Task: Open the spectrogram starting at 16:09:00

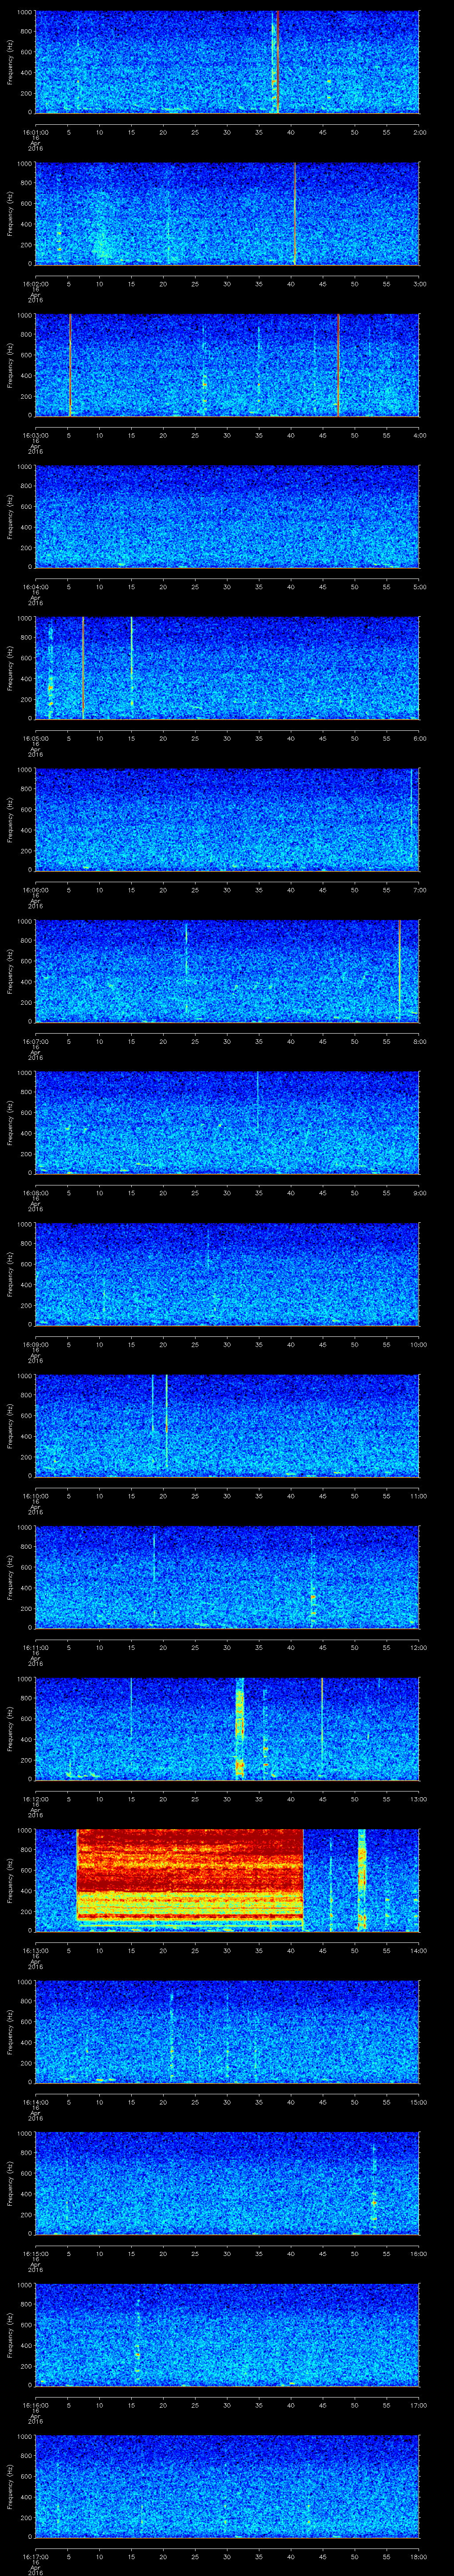Action: [227, 1274]
